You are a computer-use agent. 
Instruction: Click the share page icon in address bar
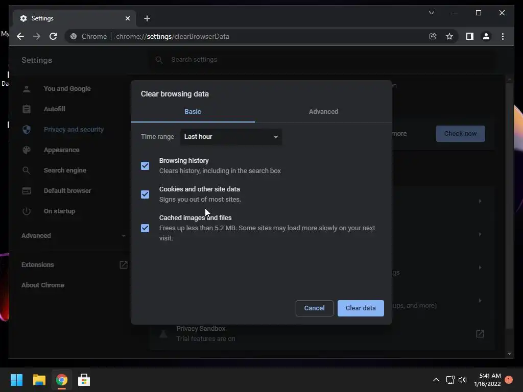[x=433, y=36]
